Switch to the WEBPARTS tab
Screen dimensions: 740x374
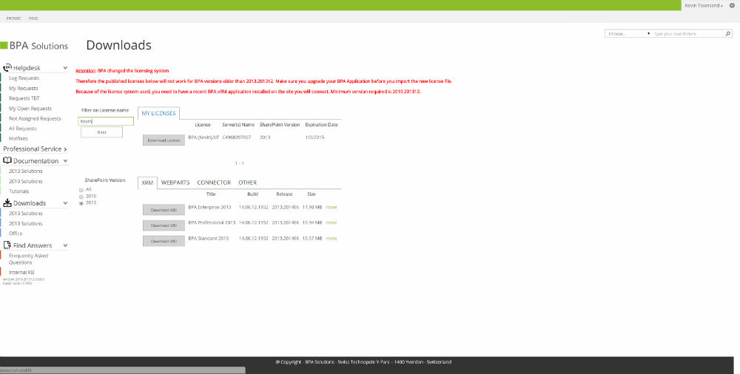(x=175, y=183)
